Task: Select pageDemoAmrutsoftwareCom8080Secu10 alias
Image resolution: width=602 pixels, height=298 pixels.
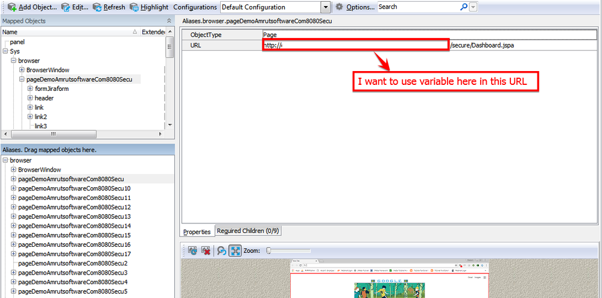Action: point(74,188)
